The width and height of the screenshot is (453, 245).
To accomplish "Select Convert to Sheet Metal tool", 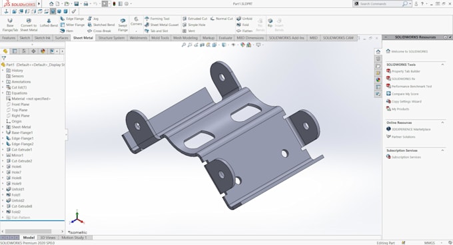I will [x=29, y=25].
